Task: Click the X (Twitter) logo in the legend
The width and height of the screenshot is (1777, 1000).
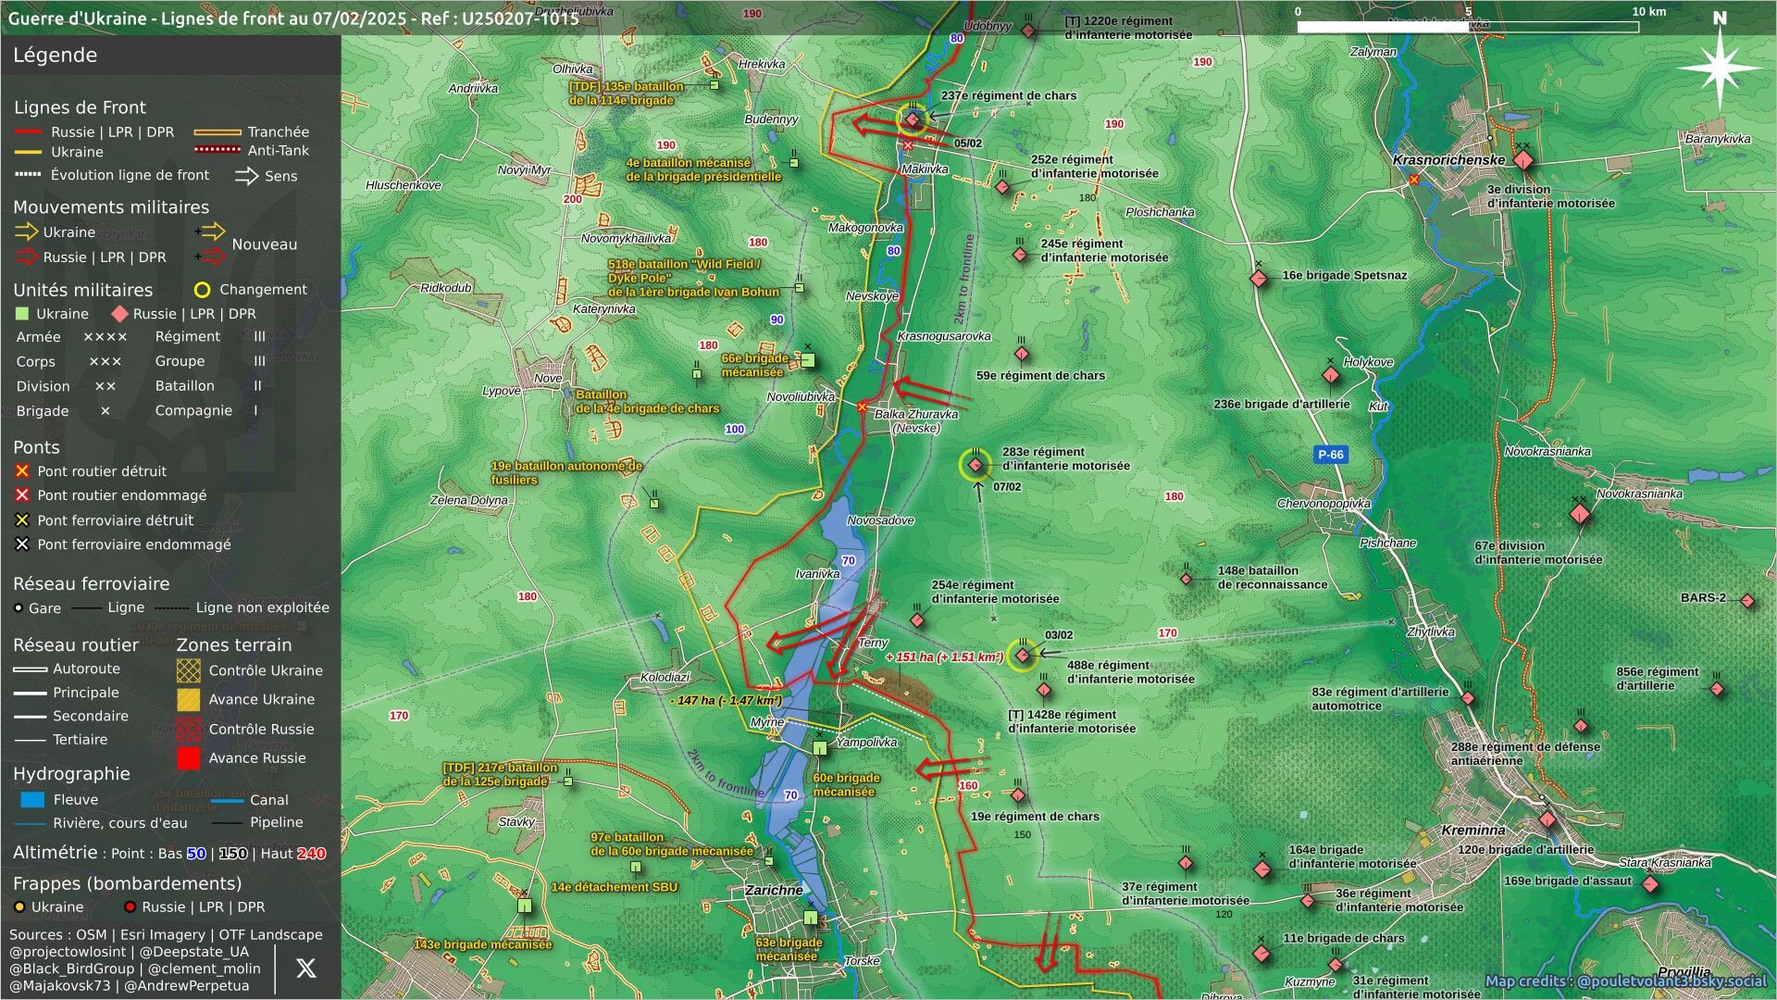Action: point(306,969)
